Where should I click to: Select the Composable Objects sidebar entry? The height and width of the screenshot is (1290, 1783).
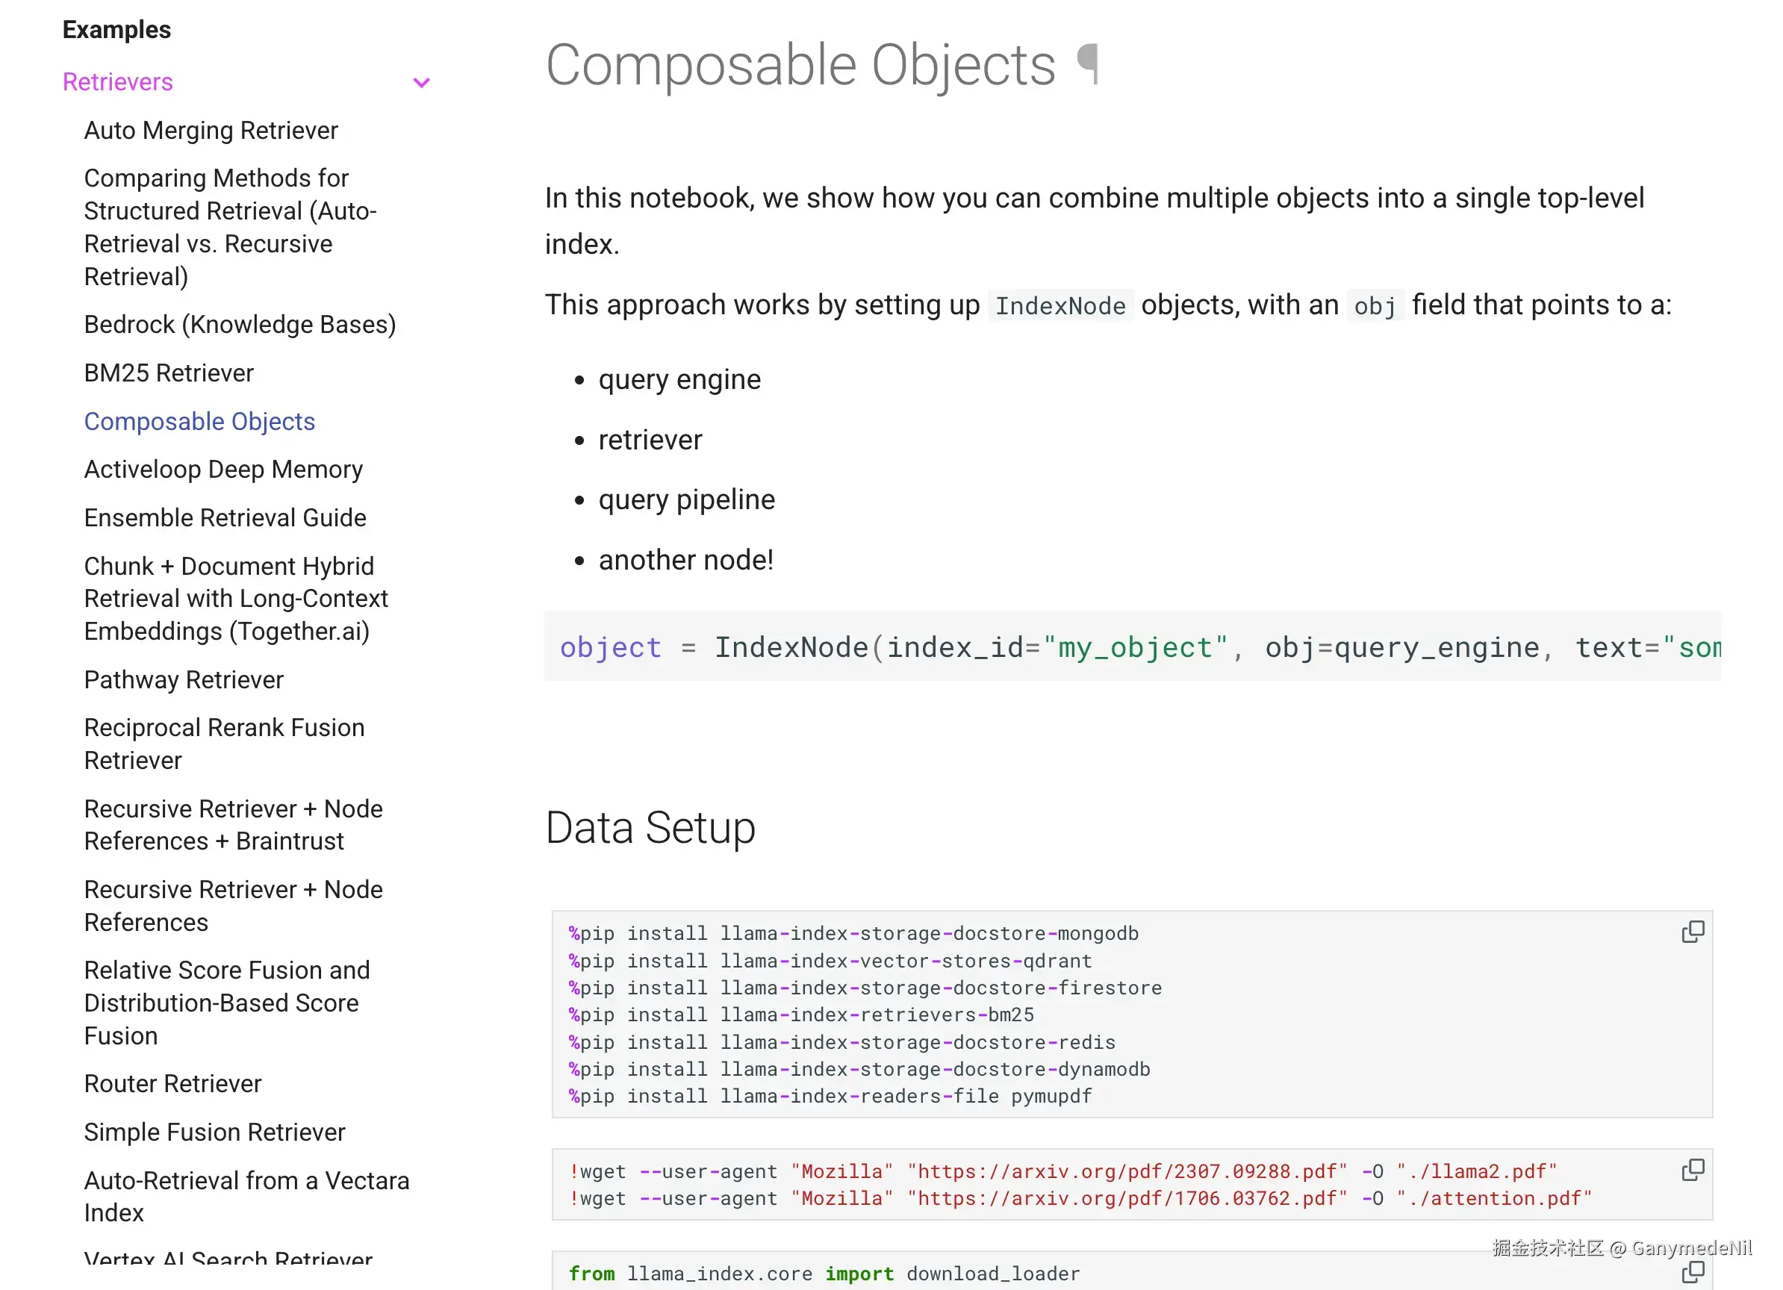point(199,422)
